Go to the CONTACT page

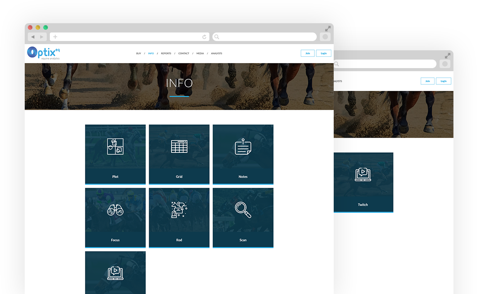tap(184, 53)
